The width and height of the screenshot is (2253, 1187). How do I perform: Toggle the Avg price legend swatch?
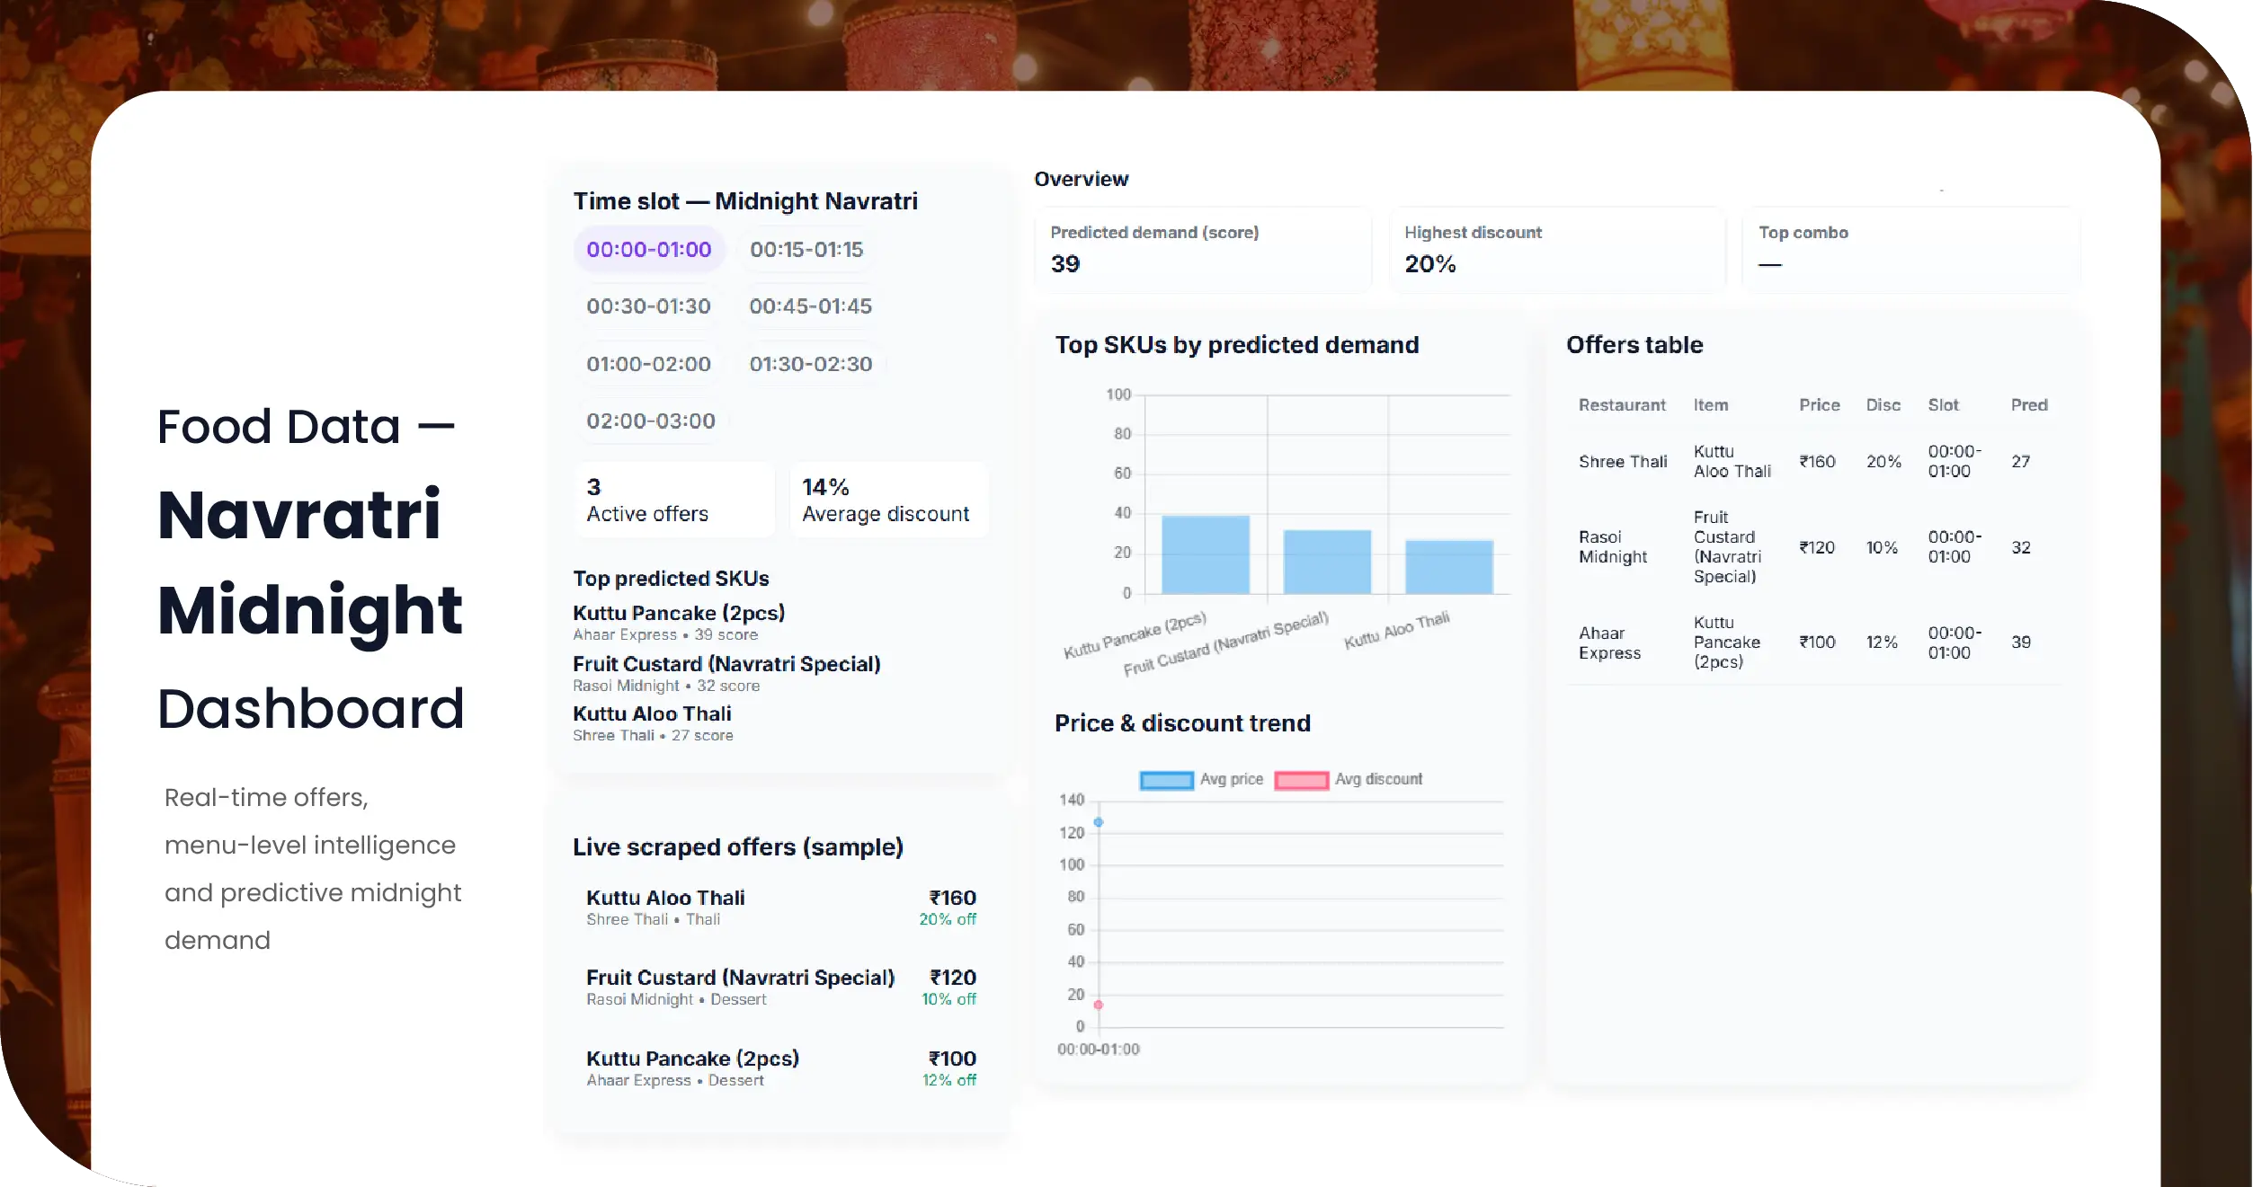(x=1166, y=780)
